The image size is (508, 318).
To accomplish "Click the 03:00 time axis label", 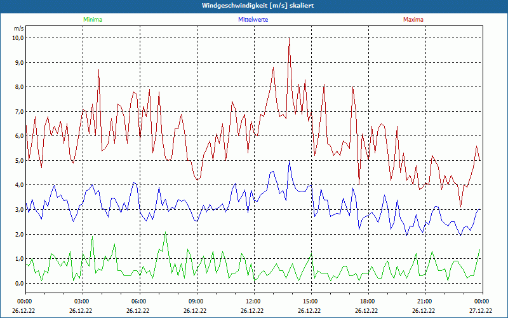I will [83, 301].
